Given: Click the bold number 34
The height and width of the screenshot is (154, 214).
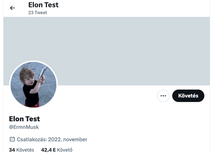Looking at the screenshot, I should 12,150.
